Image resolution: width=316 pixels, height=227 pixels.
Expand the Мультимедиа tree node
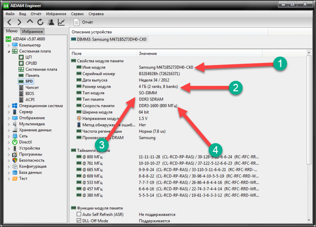(x=9, y=124)
